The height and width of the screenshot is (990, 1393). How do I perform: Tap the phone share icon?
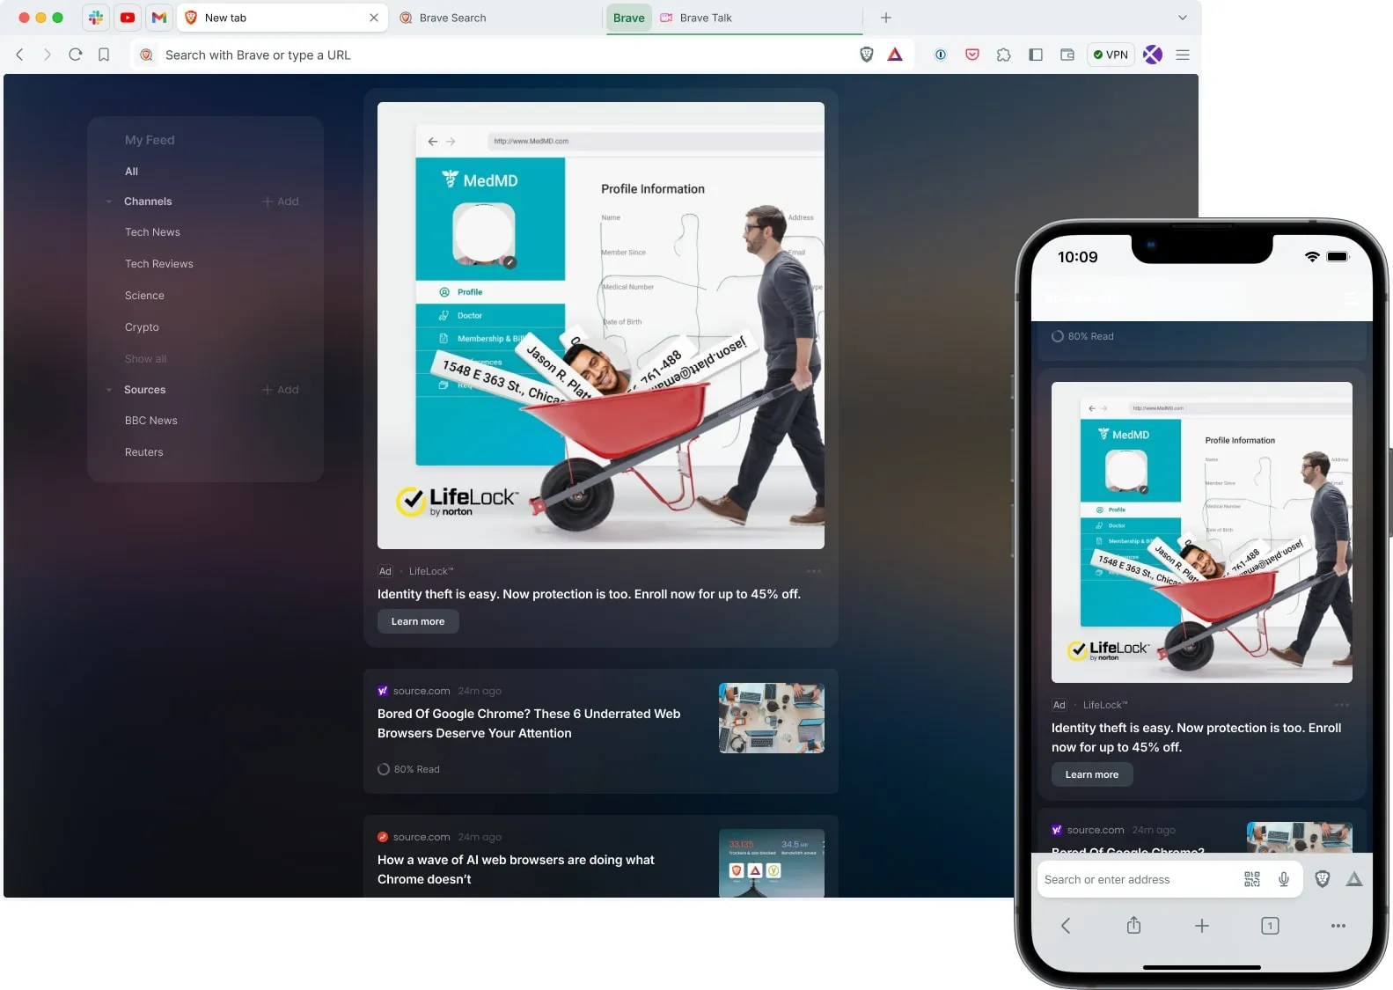pos(1133,925)
